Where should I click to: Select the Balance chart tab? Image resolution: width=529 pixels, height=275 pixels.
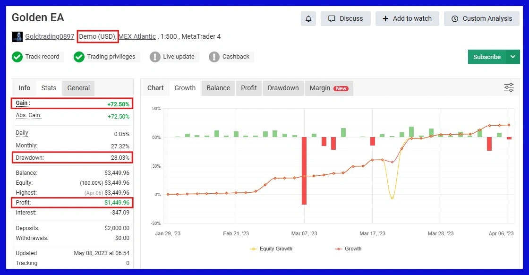(218, 88)
